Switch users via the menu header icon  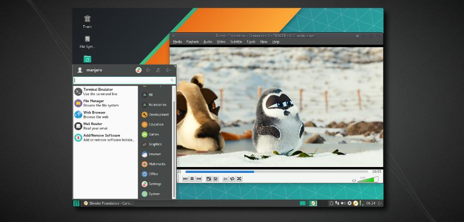pyautogui.click(x=159, y=70)
